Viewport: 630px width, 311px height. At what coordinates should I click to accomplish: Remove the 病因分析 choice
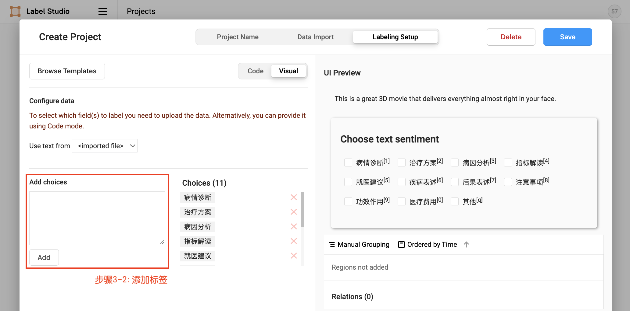[294, 227]
